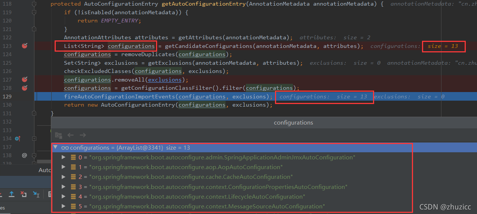Click fireAutoConfigurationImportEvents on highlighted line 129

pos(119,97)
